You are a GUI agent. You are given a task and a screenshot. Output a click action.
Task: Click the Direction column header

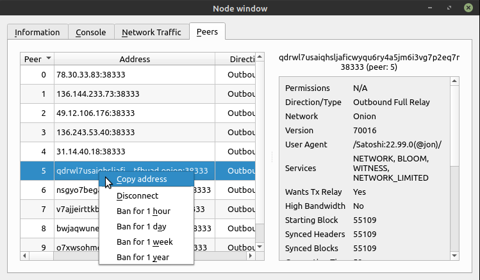pos(235,59)
